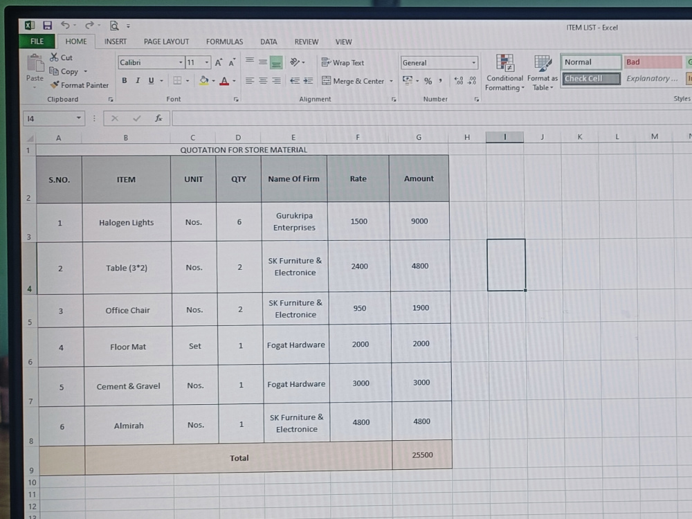
Task: Center text horizontally
Action: click(263, 81)
